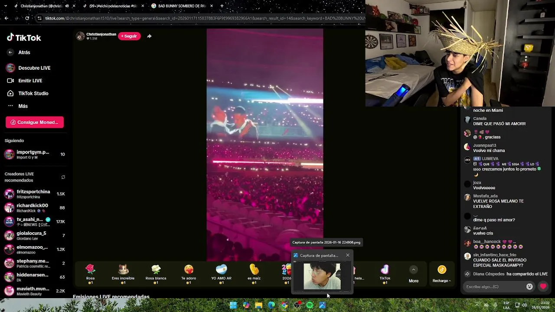555x312 pixels.
Task: Go back using the Atrás arrow
Action: 10,52
